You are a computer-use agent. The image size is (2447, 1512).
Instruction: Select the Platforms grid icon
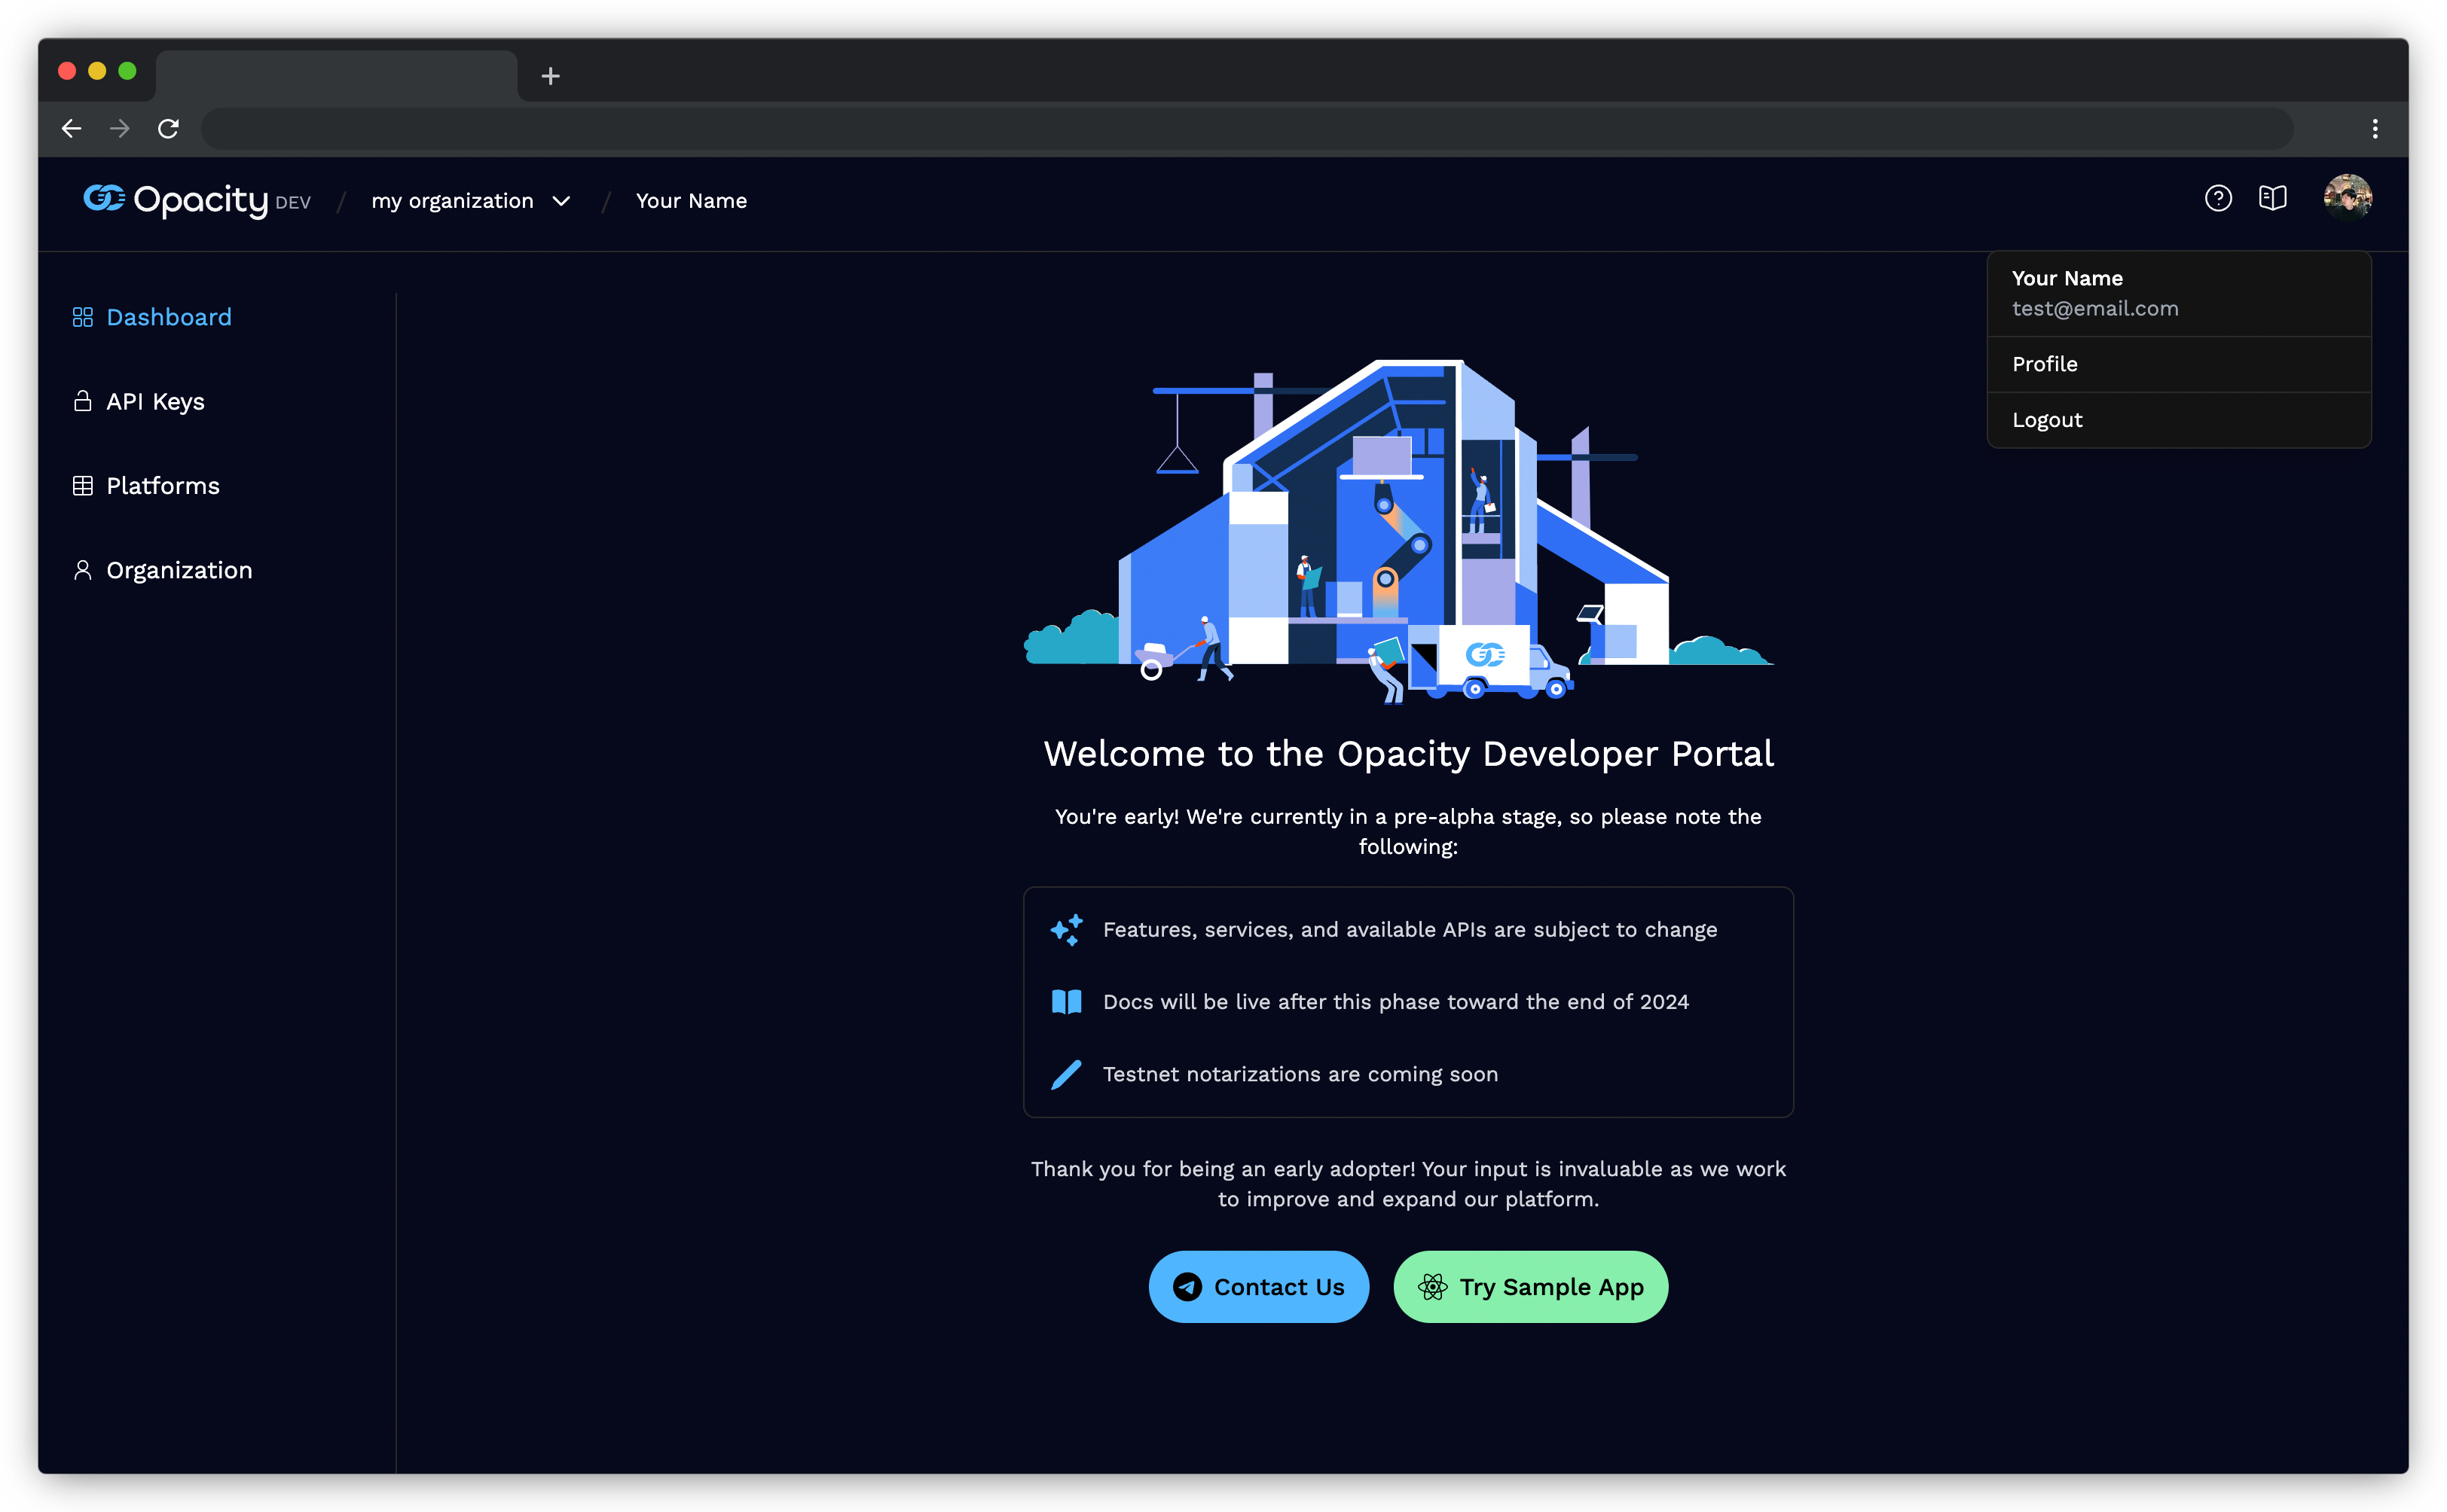[x=83, y=485]
